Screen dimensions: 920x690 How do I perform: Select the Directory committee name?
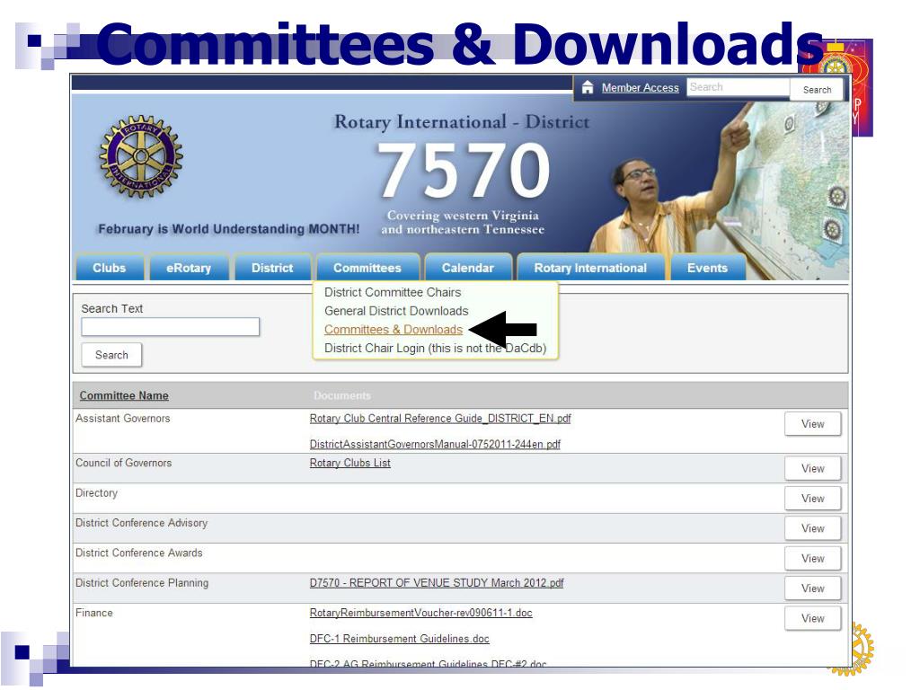[96, 493]
